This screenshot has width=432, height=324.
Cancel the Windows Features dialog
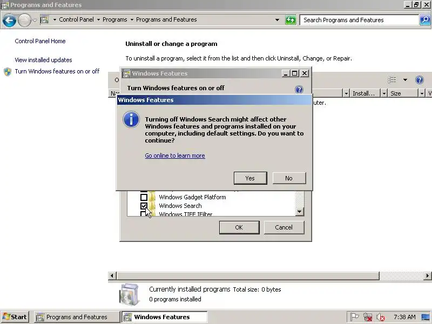coord(284,227)
